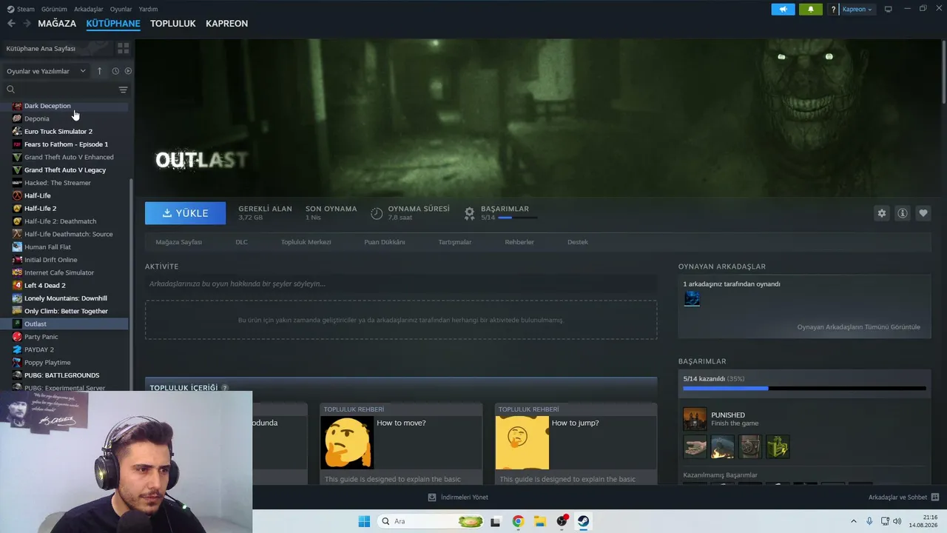Open the How to jump? guide thumbnail
Screen dimensions: 947x533
pos(522,443)
